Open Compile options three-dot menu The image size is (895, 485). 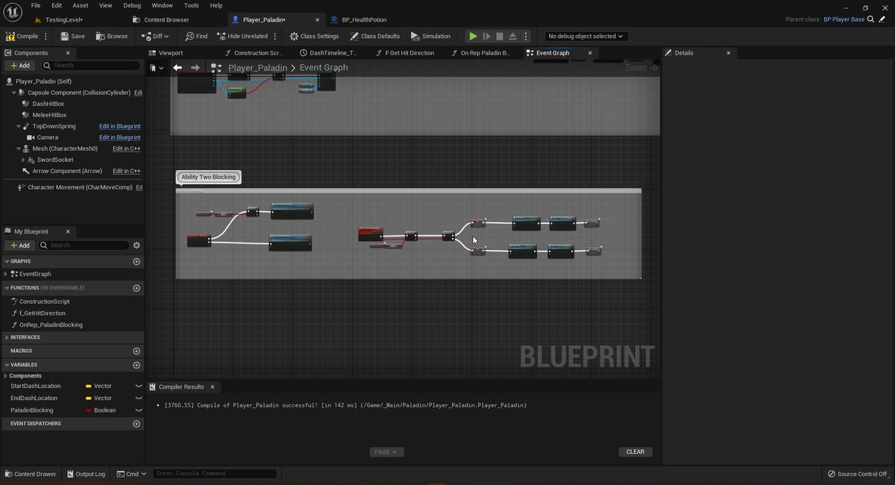pyautogui.click(x=46, y=36)
